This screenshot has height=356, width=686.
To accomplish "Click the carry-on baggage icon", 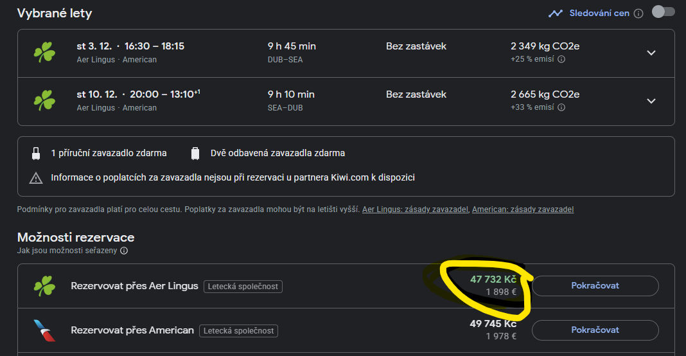I will [36, 154].
